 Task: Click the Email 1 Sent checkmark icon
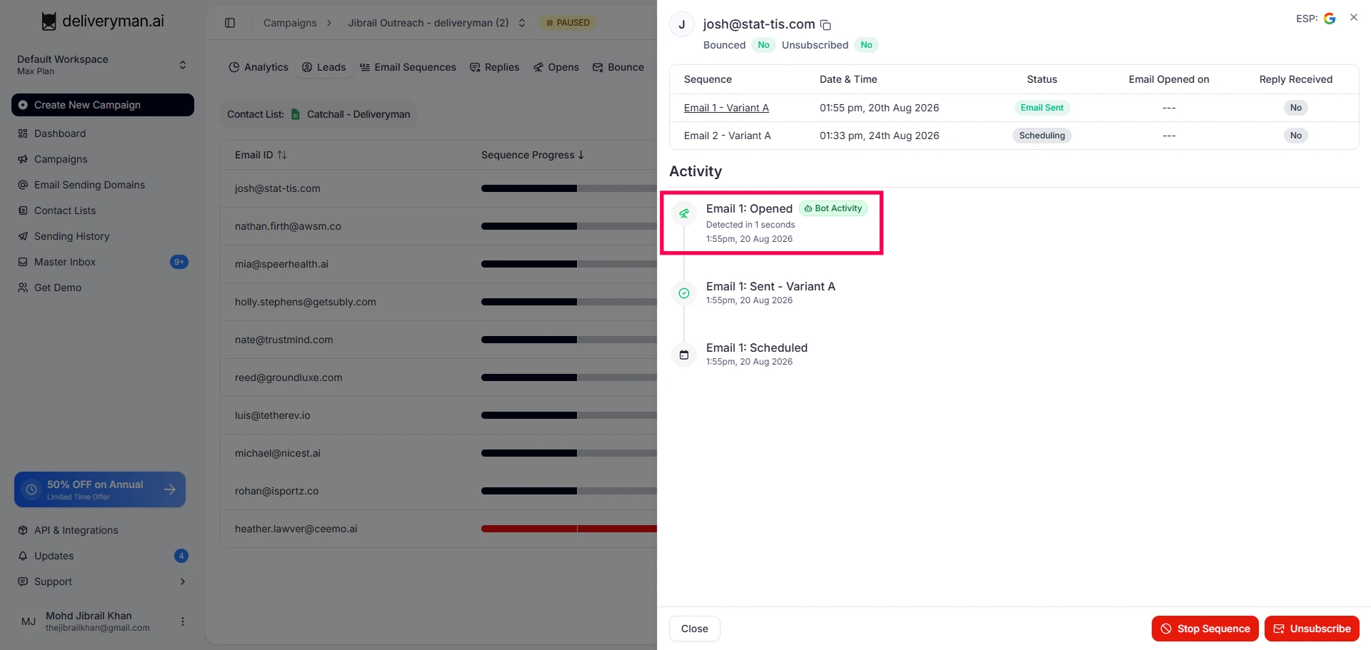[x=684, y=293]
